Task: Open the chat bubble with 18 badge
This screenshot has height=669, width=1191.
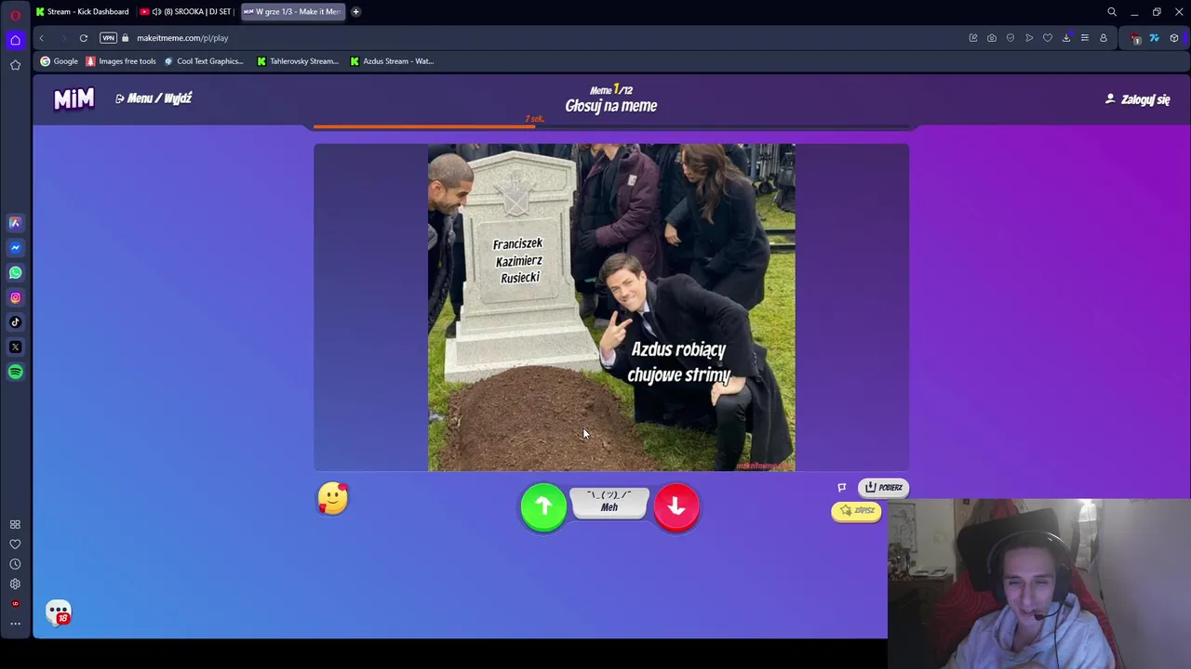Action: click(59, 612)
